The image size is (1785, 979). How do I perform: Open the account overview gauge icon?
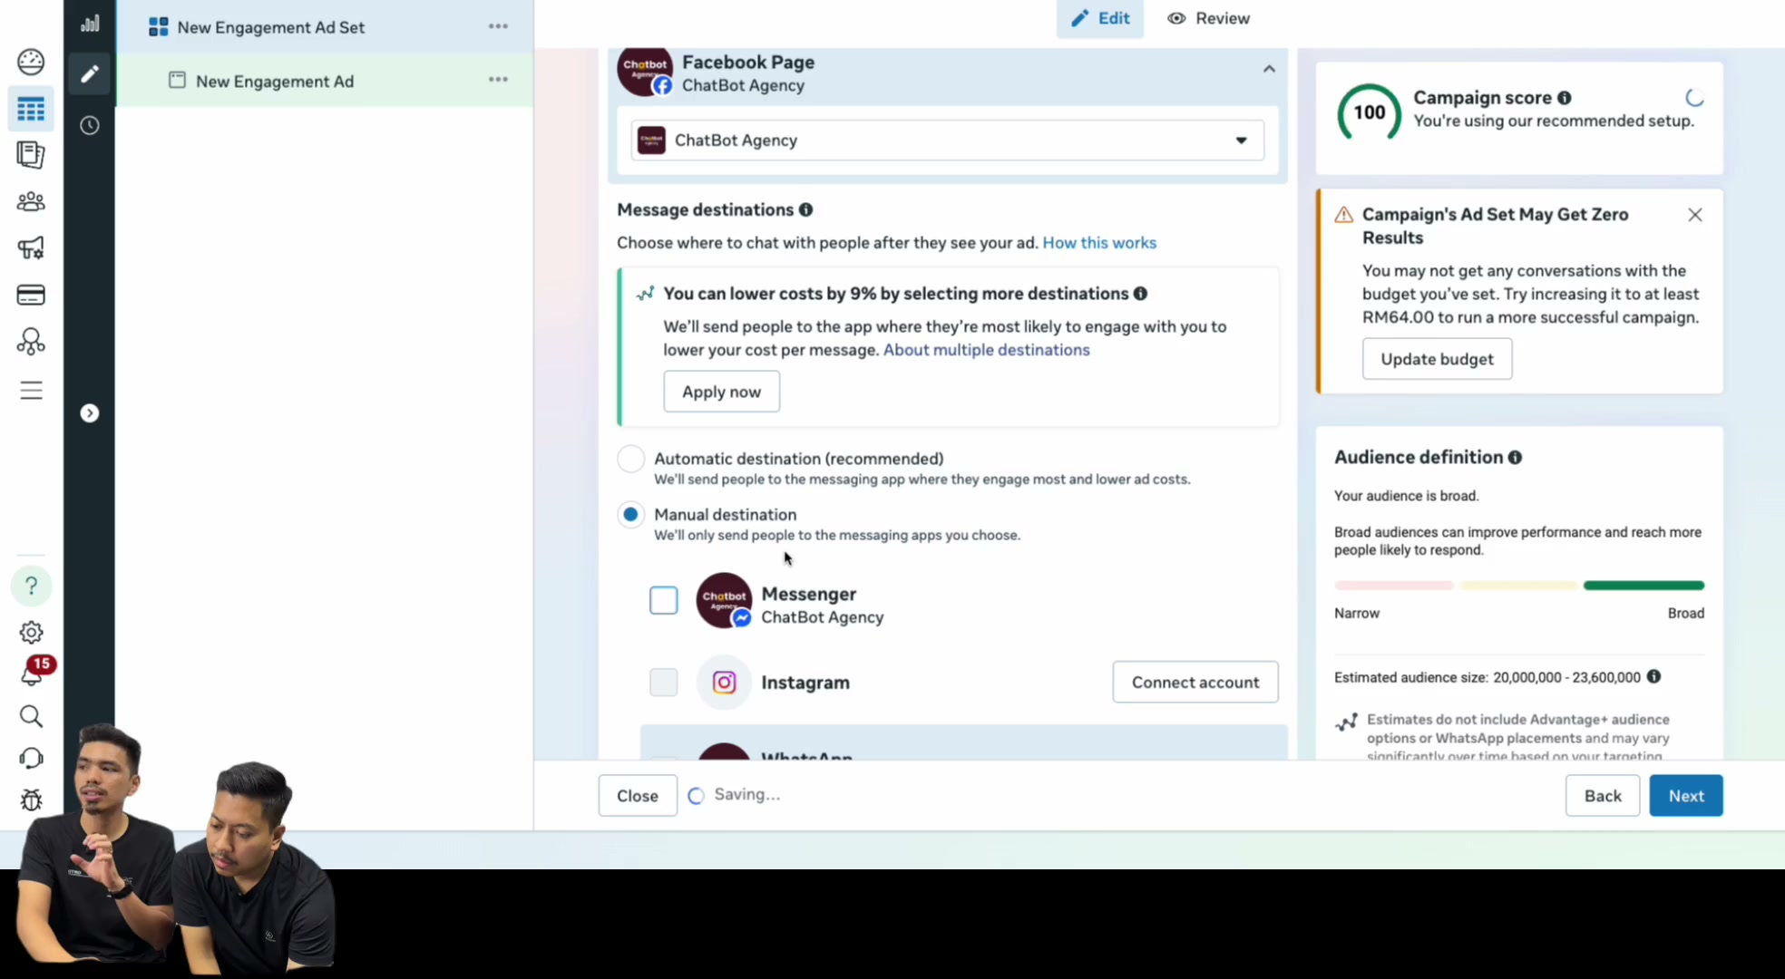[x=31, y=62]
